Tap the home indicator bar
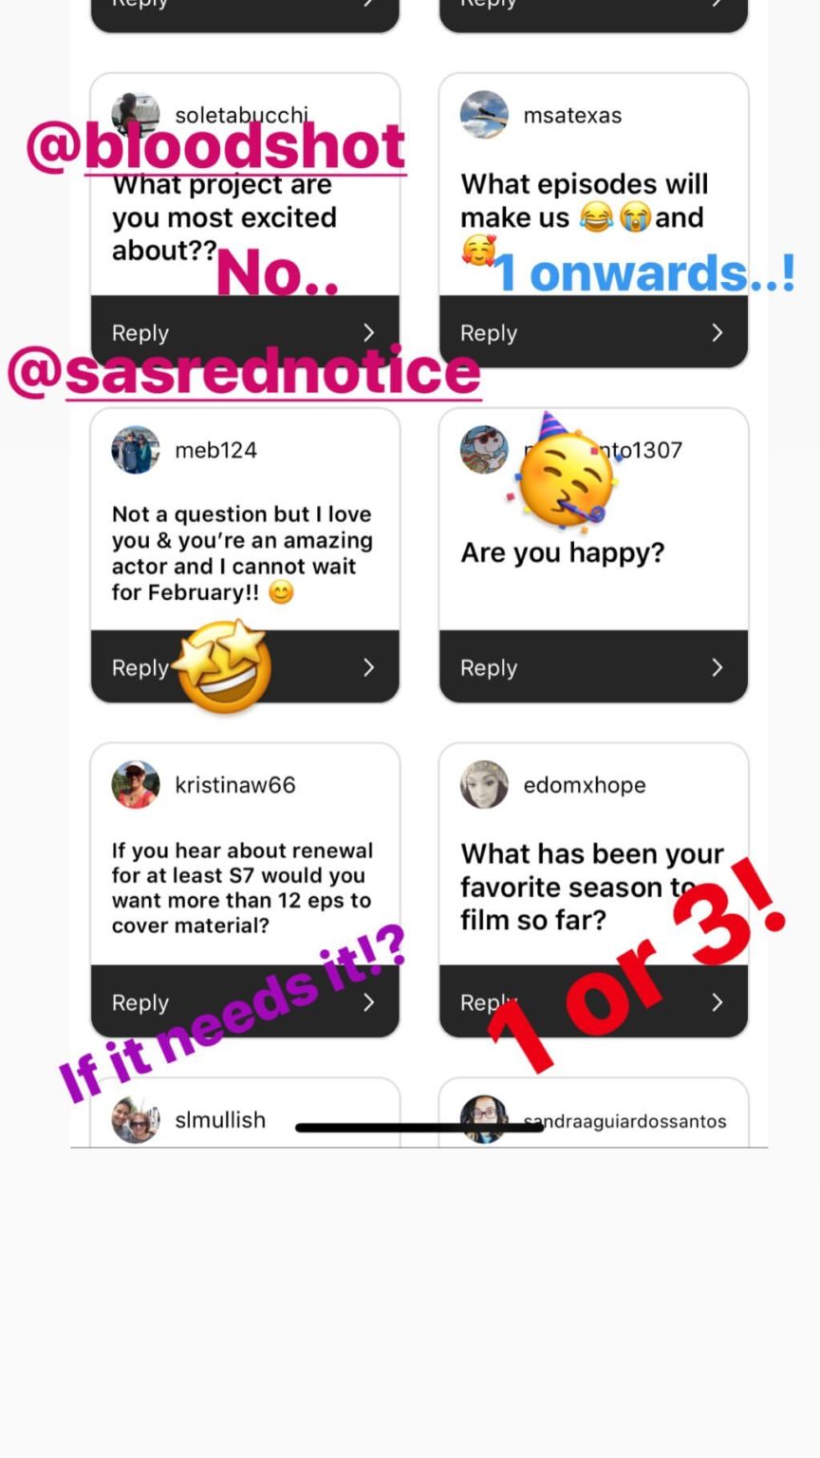This screenshot has height=1458, width=820. coord(419,1128)
